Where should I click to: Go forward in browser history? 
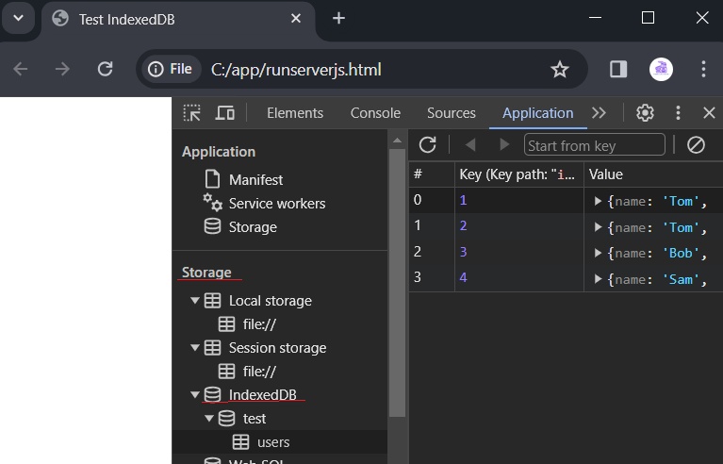click(x=62, y=69)
